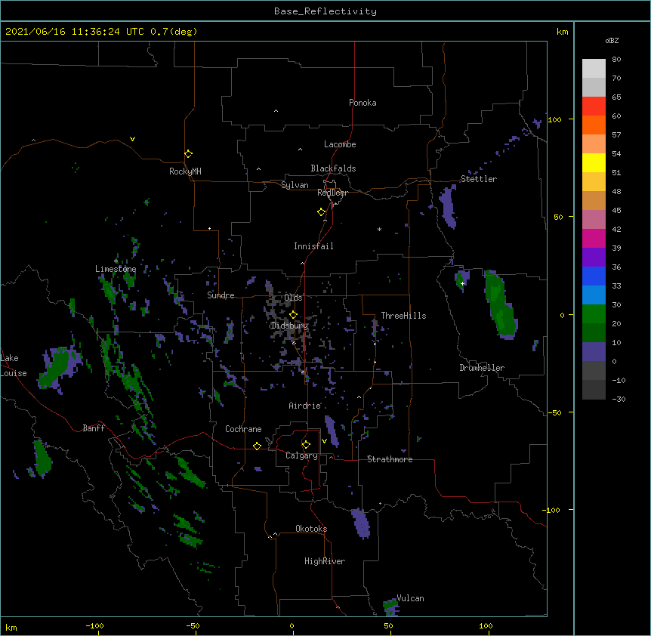Image resolution: width=651 pixels, height=636 pixels.
Task: Click the Drumheller label
Action: (482, 368)
